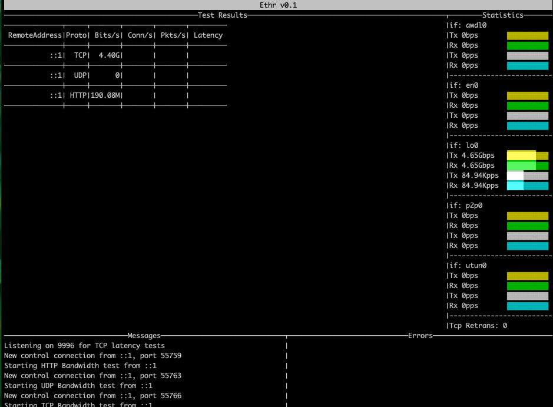Viewport: 553px width, 407px height.
Task: Select the UDP protocol cell
Action: tap(80, 75)
